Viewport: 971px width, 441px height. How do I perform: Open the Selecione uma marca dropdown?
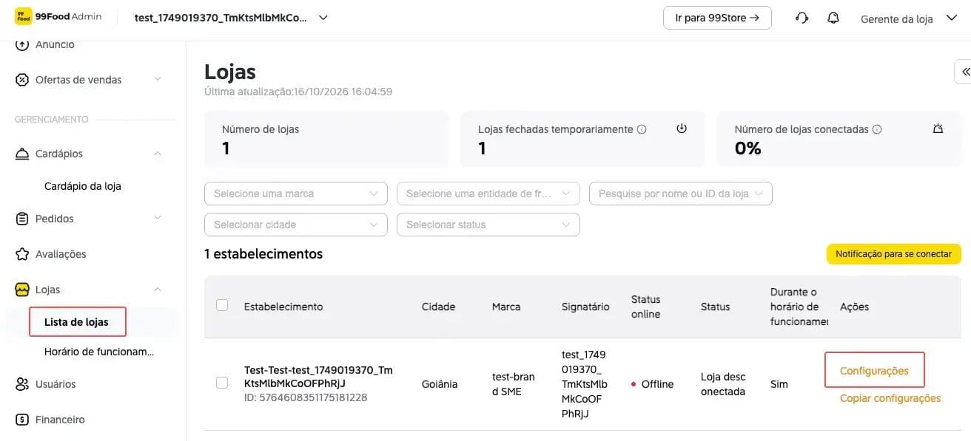[296, 194]
